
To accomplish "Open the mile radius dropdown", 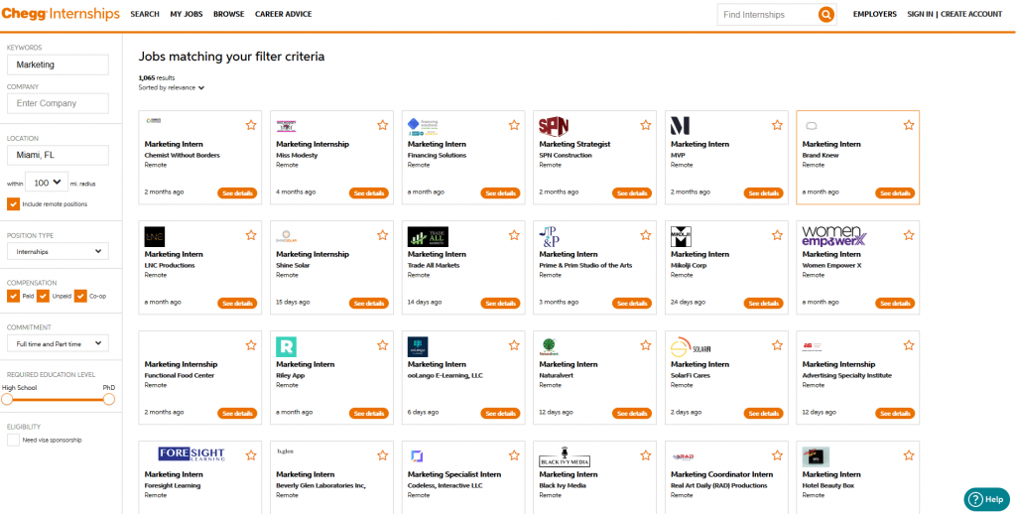I will click(x=48, y=183).
